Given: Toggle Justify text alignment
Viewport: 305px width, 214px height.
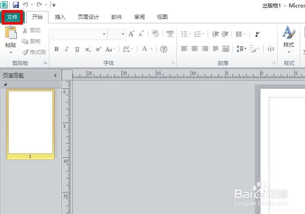Looking at the screenshot, I should pyautogui.click(x=215, y=48).
